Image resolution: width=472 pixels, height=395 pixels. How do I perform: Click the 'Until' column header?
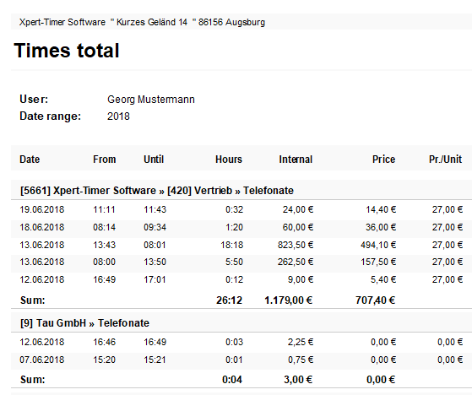[154, 160]
